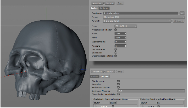
Task: Disable the Displacement checkbox
Action: tap(118, 81)
